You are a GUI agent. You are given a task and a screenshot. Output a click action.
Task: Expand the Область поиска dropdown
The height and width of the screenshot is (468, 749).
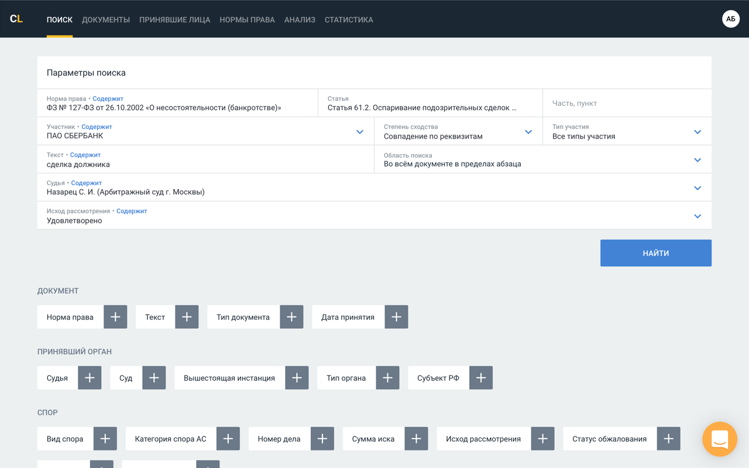[x=697, y=160]
